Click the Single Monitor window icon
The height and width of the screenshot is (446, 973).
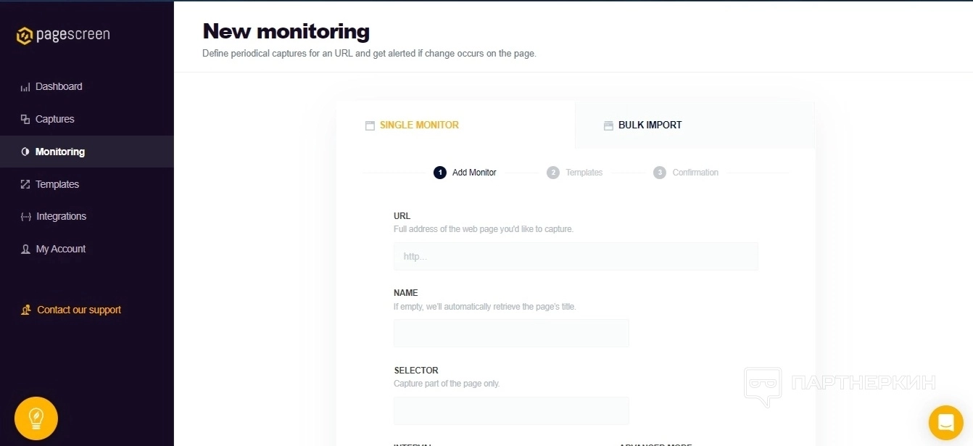pyautogui.click(x=370, y=125)
